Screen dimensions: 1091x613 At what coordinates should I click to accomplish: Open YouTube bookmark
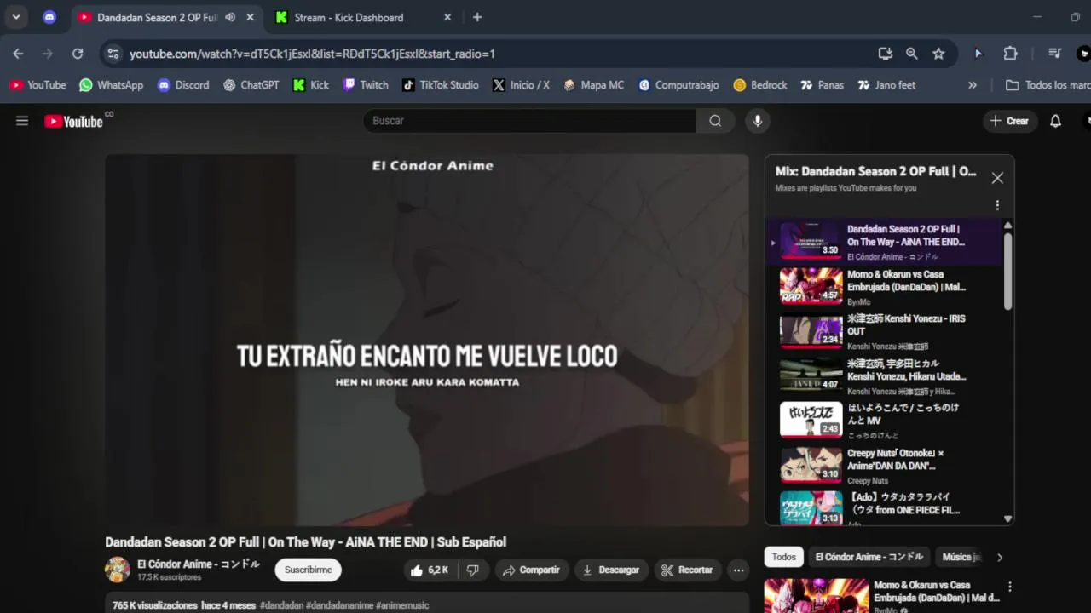point(38,85)
